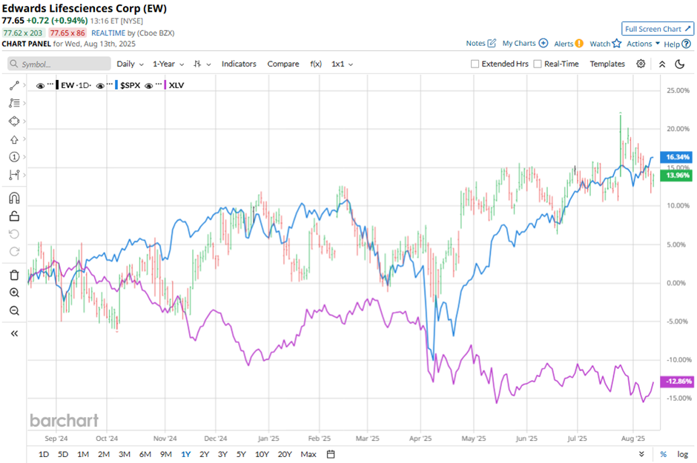697x463 pixels.
Task: Click the orange Alerts exclamation icon
Action: pyautogui.click(x=579, y=44)
